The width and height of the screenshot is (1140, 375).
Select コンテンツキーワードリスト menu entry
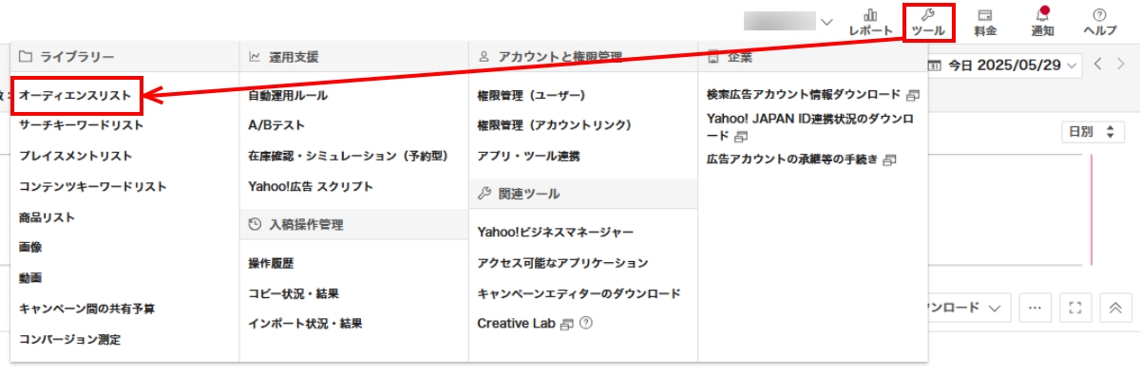pyautogui.click(x=93, y=186)
